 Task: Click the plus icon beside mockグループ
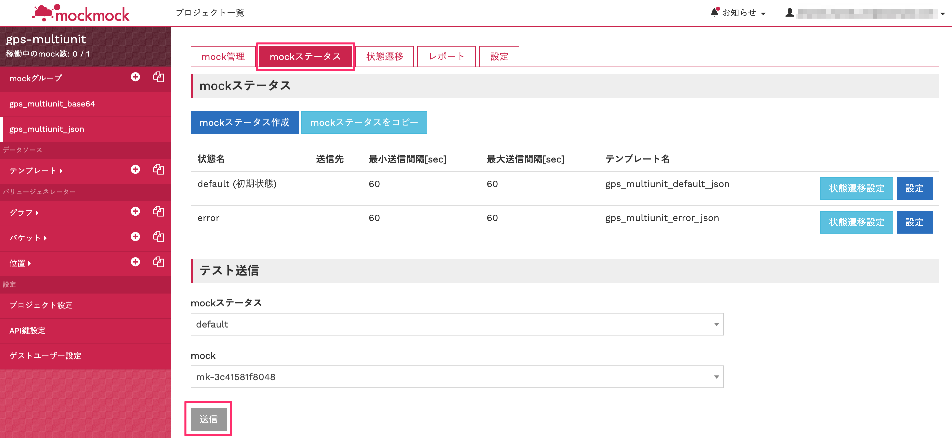(x=135, y=77)
